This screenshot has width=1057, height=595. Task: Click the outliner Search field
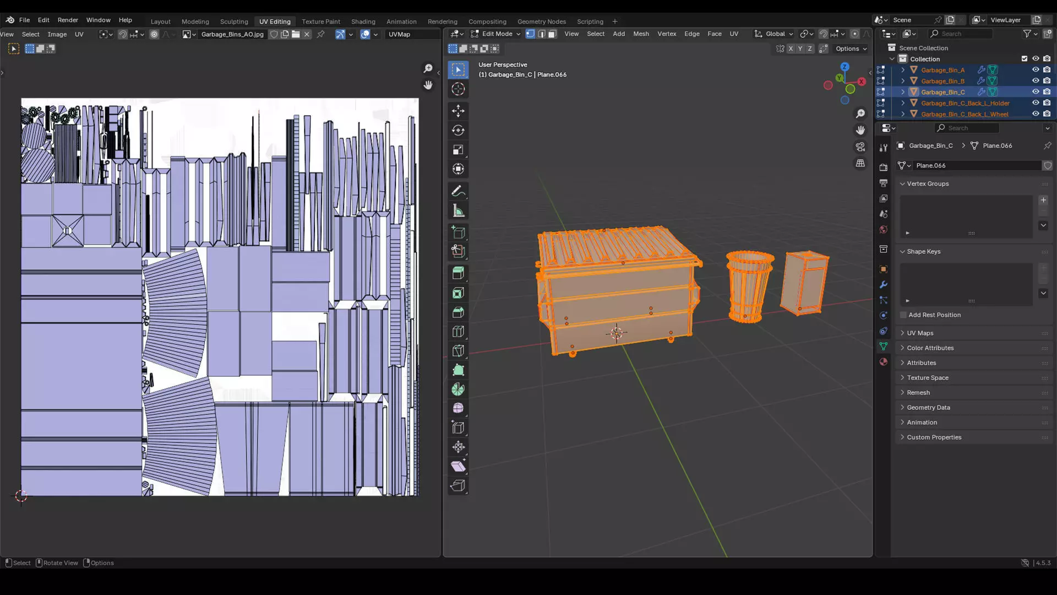point(961,34)
